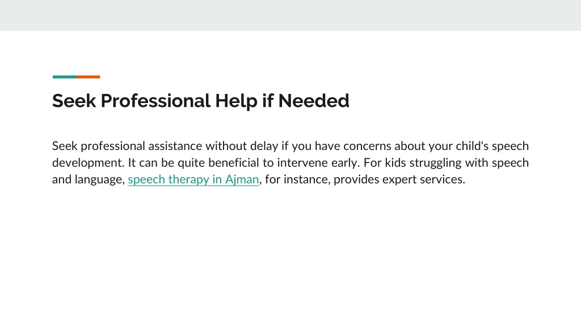The height and width of the screenshot is (326, 581).
Task: Click the gray band at the slide top
Action: click(290, 15)
